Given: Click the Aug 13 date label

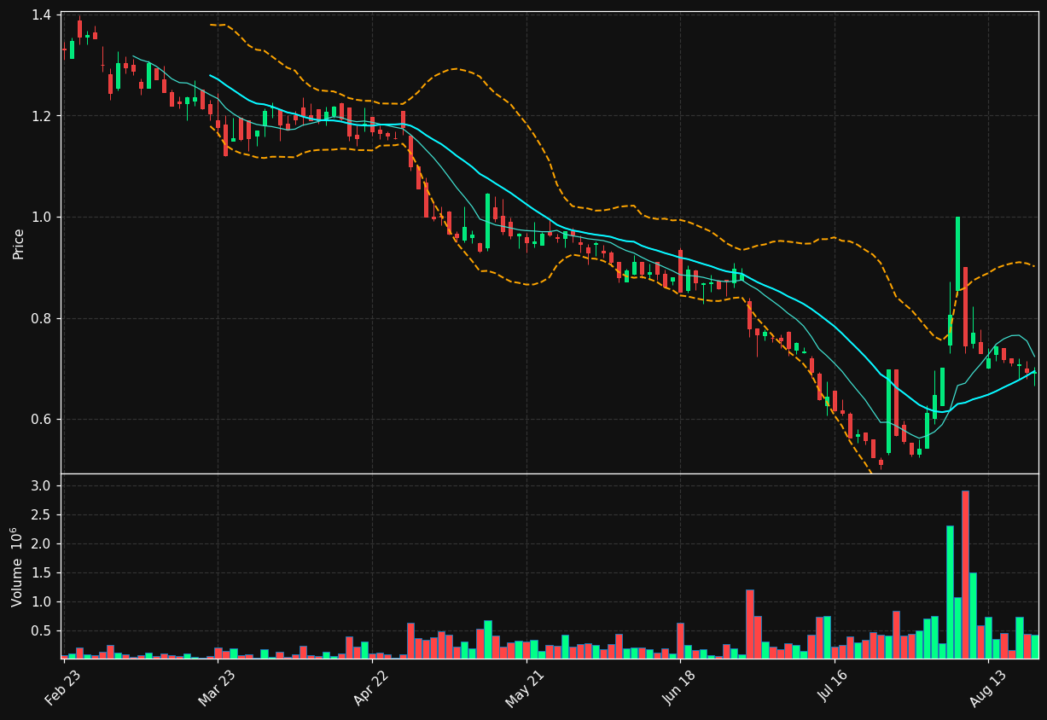Looking at the screenshot, I should [x=988, y=688].
